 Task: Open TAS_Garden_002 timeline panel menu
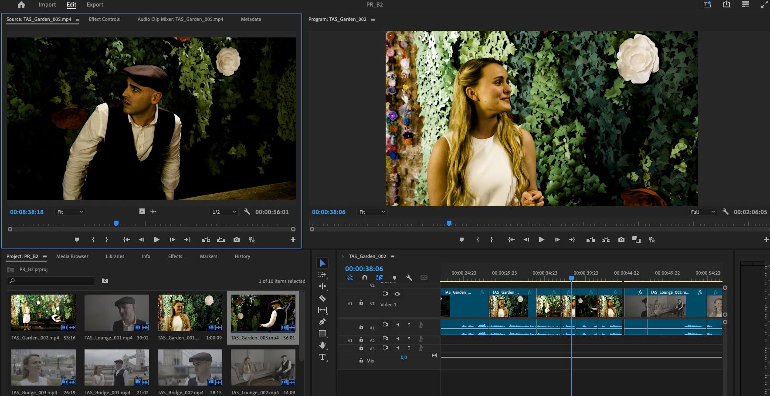pos(393,256)
